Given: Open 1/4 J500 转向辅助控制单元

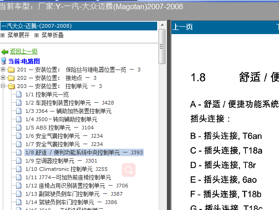Looking at the screenshot, I should [61, 119].
